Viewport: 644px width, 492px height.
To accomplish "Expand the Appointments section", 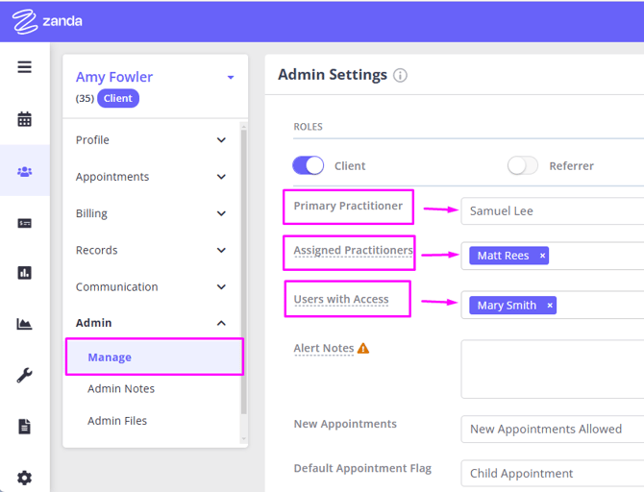I will [x=221, y=177].
